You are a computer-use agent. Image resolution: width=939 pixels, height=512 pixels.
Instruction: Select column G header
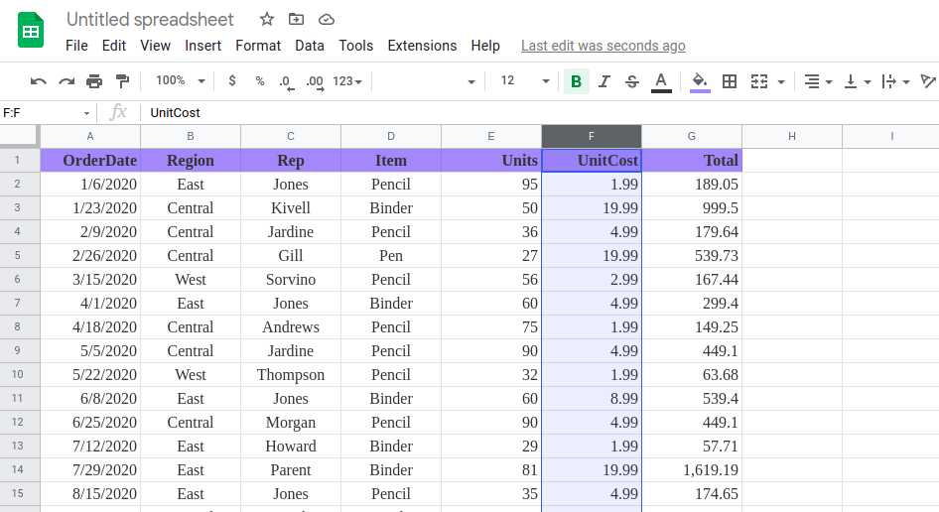(x=692, y=137)
